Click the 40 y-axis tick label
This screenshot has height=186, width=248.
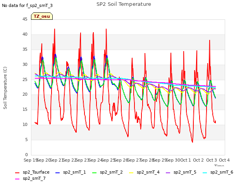tap(25, 34)
